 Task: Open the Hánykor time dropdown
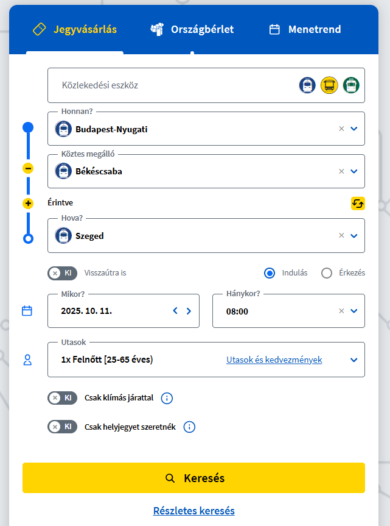tap(354, 311)
